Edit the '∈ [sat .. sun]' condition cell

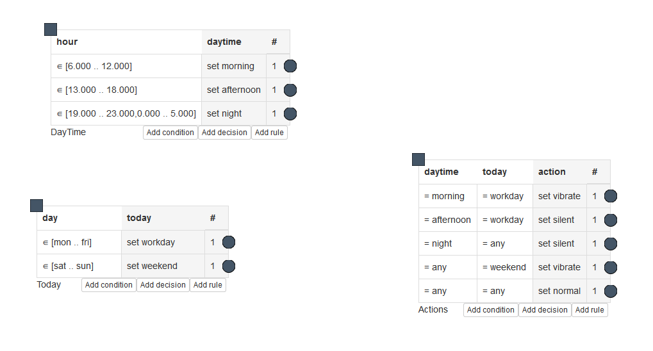click(79, 266)
